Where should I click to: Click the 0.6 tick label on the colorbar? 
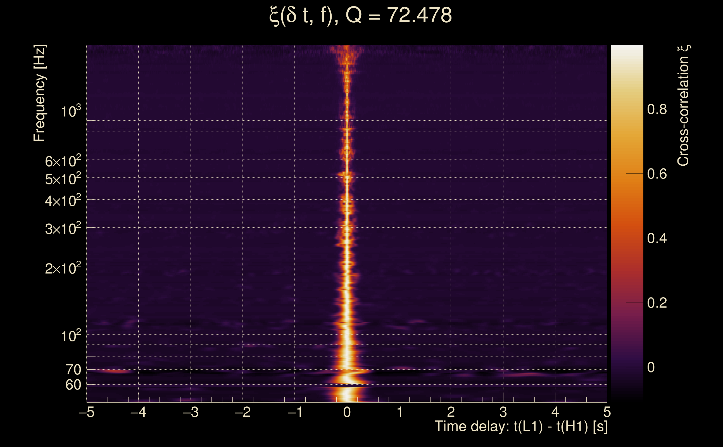pos(657,174)
